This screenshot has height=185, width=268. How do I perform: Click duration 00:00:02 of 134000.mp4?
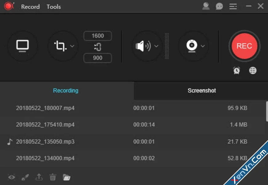coord(144,158)
